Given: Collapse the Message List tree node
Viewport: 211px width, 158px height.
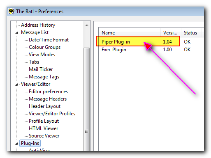Looking at the screenshot, I should (x=16, y=33).
